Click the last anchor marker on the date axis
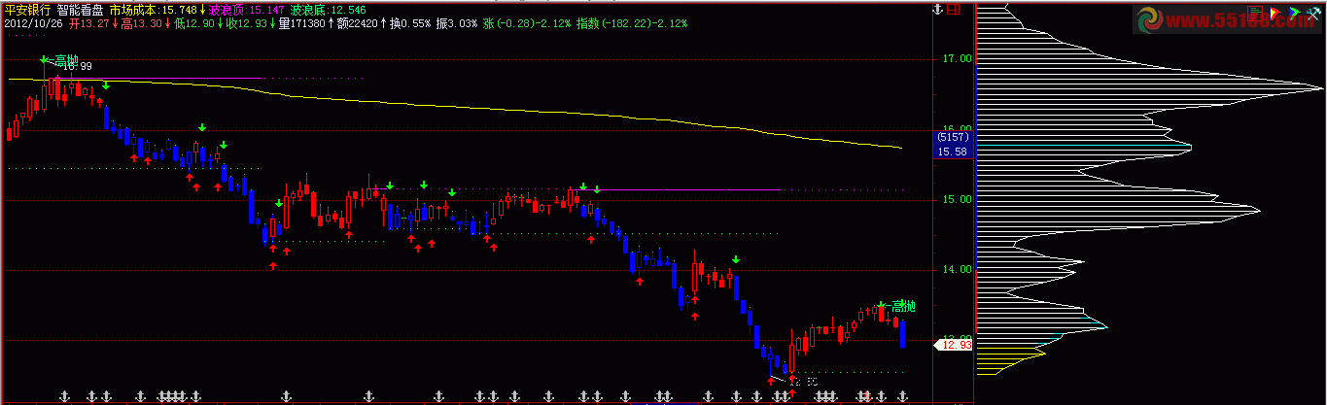This screenshot has width=1327, height=405. click(903, 396)
